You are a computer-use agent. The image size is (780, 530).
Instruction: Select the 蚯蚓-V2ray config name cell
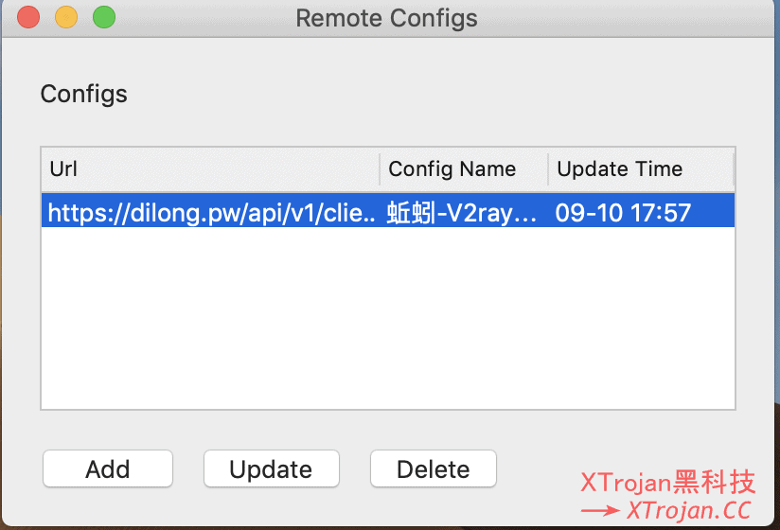(462, 213)
